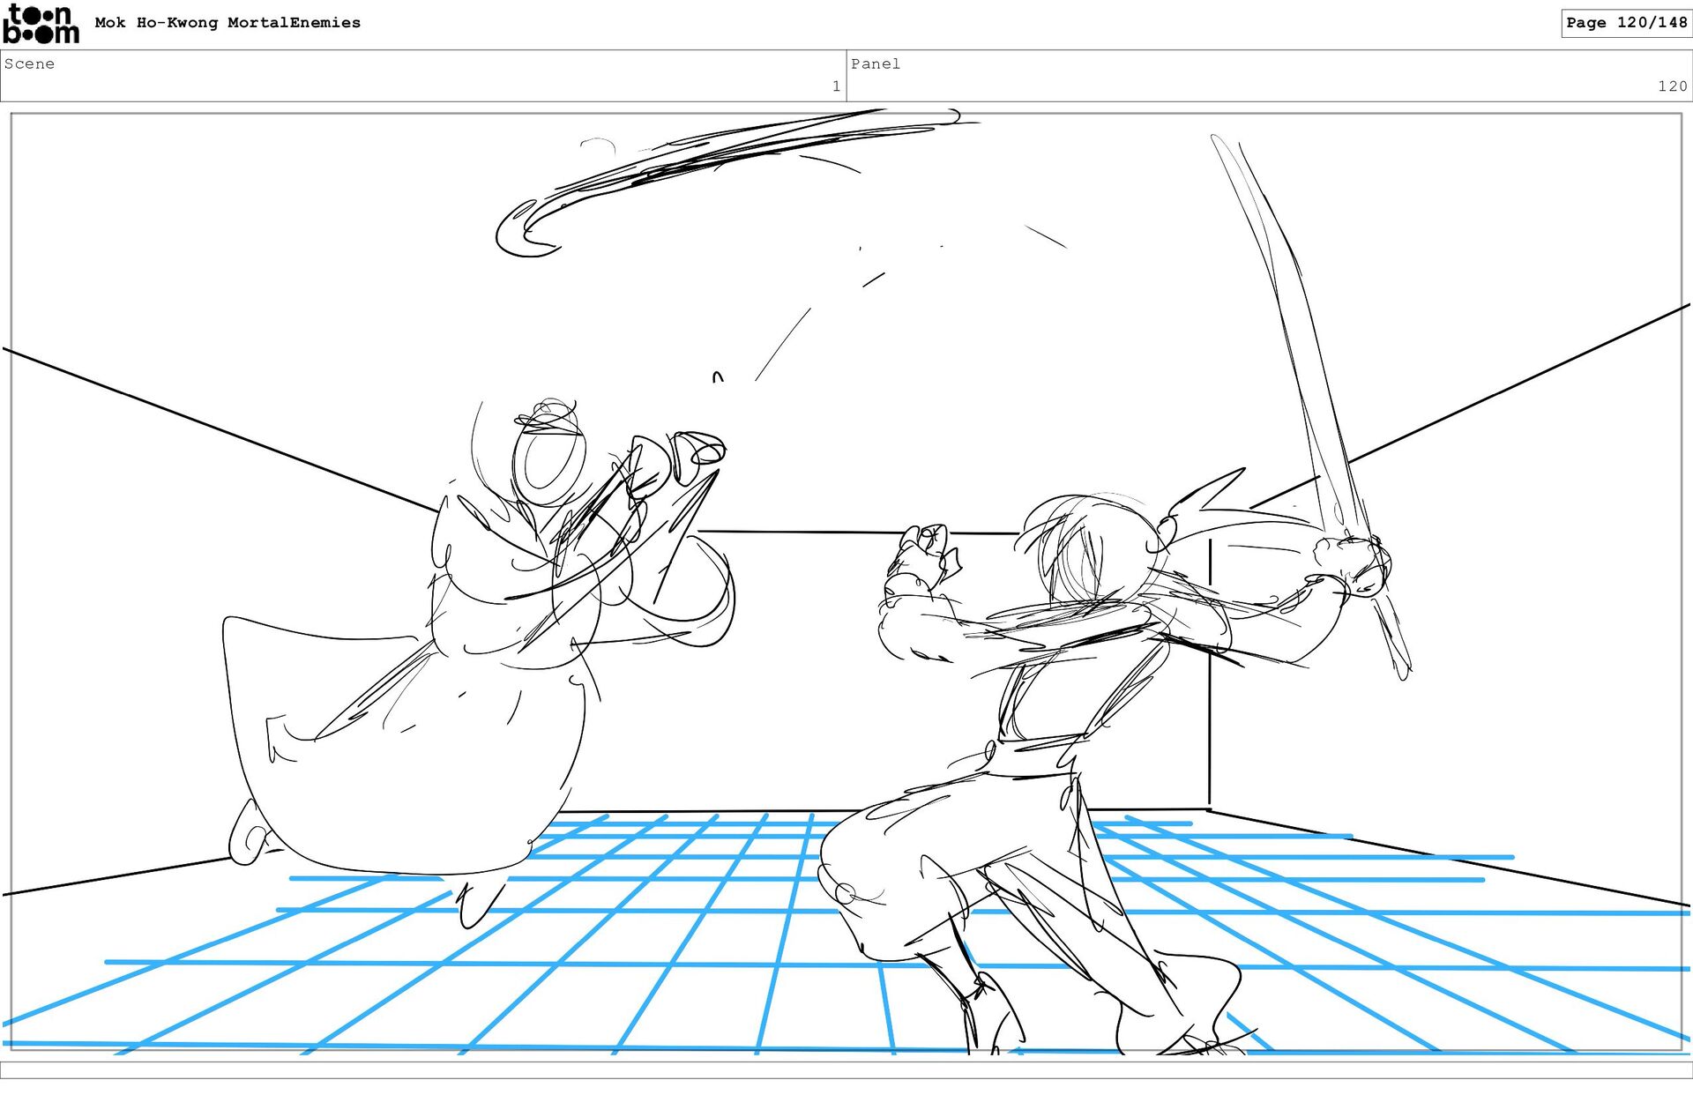Click the Mok Ho-Kwong MortalEnemies title text
The image size is (1693, 1095).
point(227,23)
